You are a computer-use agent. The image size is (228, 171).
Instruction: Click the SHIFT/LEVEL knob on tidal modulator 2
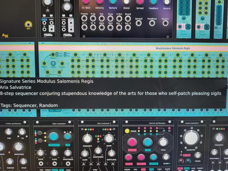112,154
